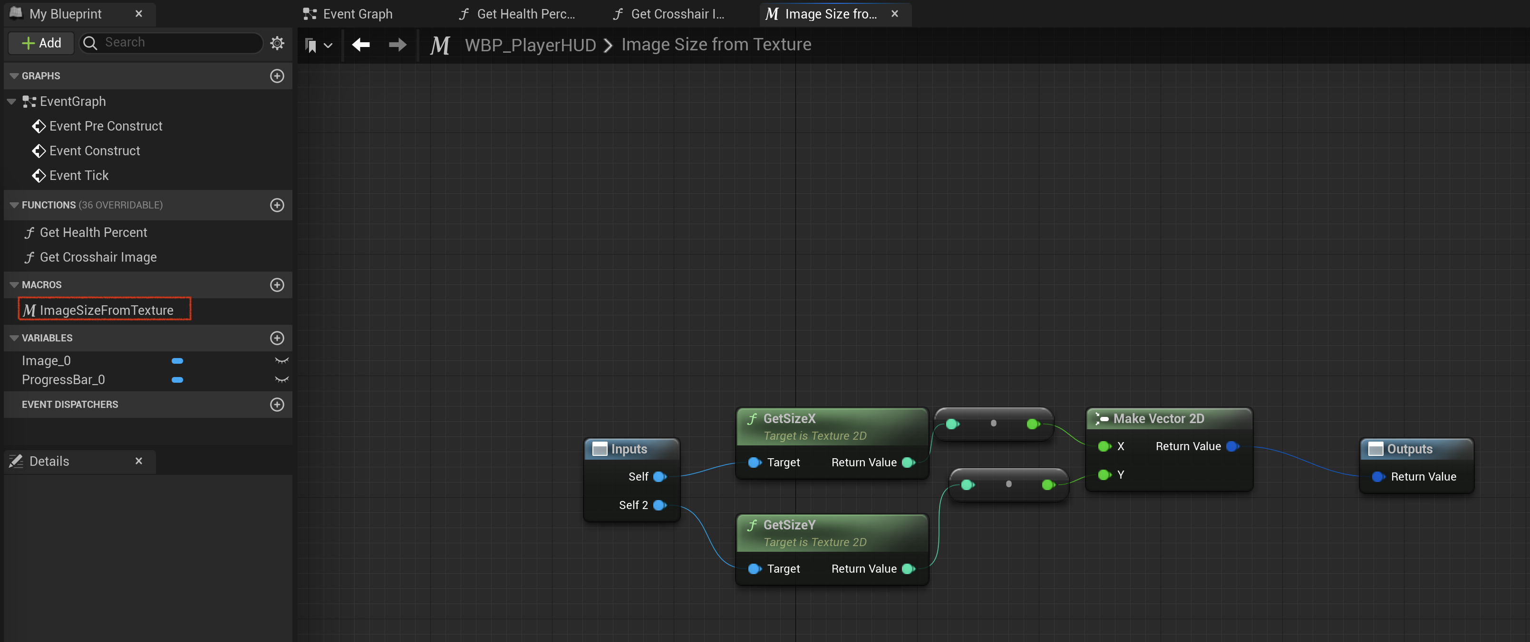Add a new variable with plus icon
Screen dimensions: 1530x642
pyautogui.click(x=277, y=338)
